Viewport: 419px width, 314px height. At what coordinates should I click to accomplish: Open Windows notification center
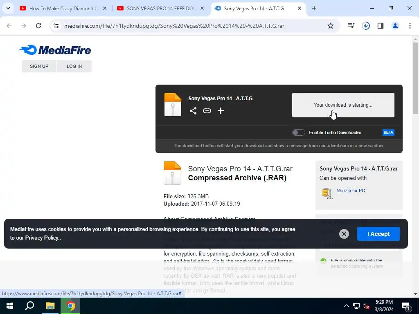(x=406, y=306)
